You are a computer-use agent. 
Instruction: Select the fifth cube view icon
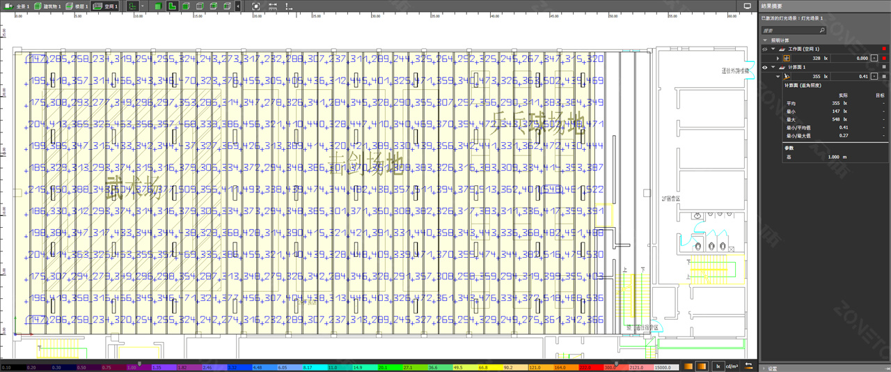tap(214, 6)
